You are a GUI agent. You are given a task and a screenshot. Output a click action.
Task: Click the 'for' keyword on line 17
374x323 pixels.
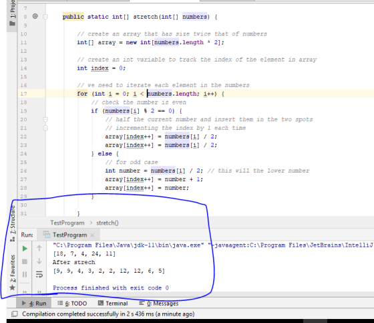click(82, 94)
